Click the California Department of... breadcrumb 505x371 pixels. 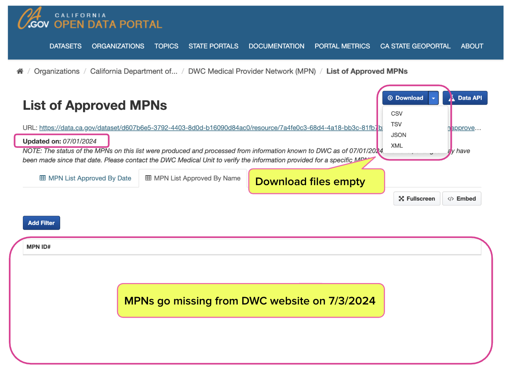[134, 71]
